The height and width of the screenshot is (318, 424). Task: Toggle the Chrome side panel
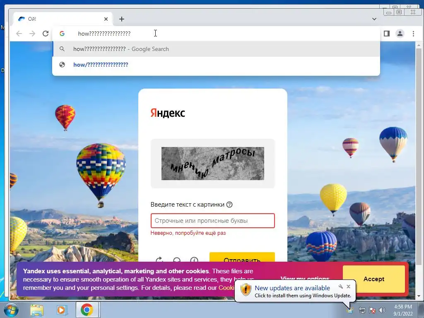(x=387, y=34)
